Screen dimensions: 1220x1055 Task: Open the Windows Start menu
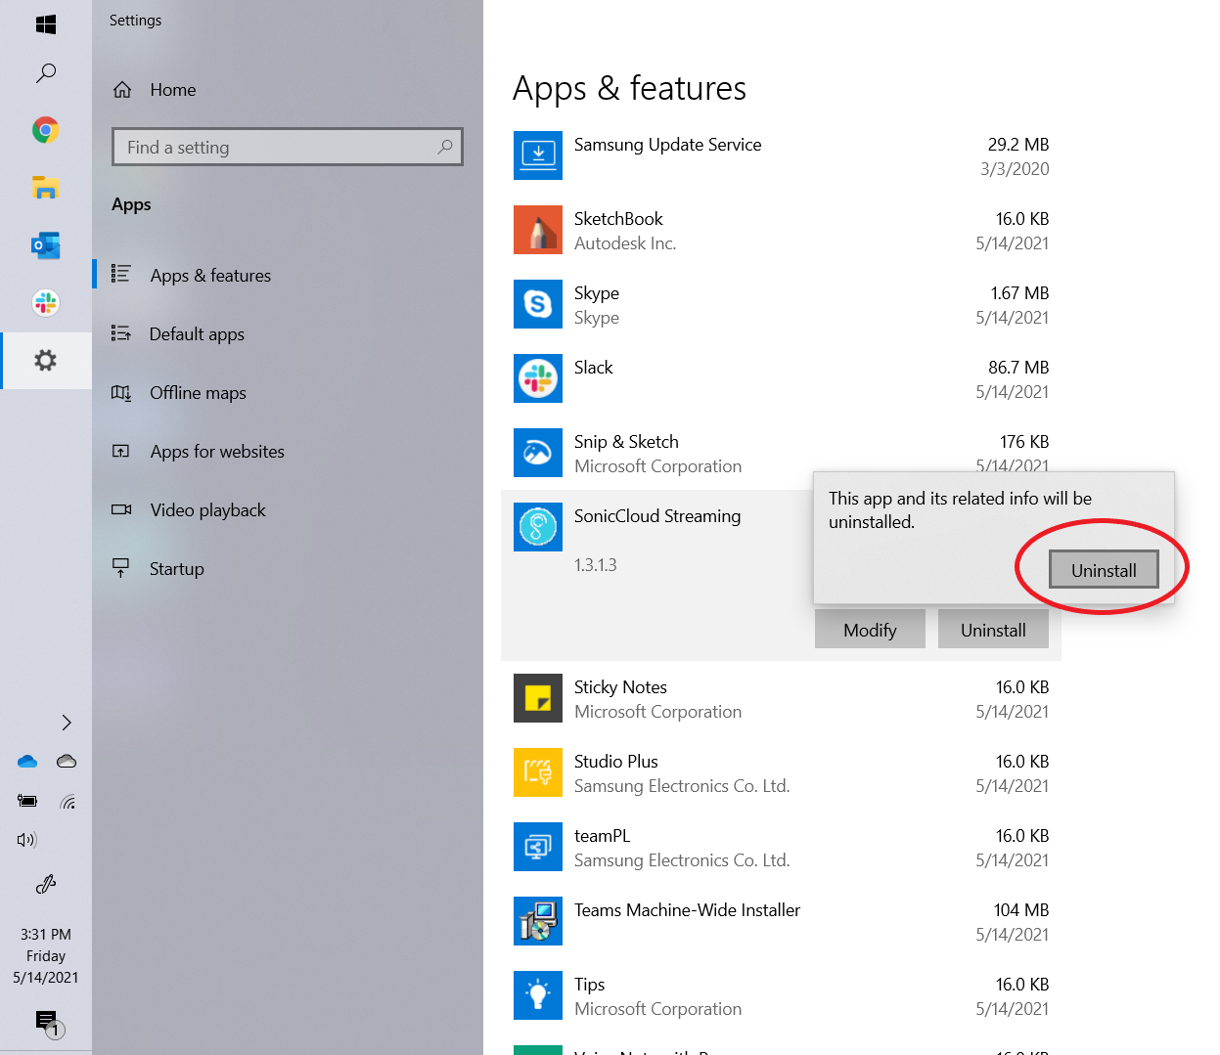point(45,24)
